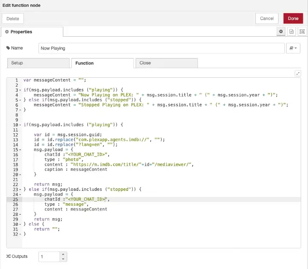The width and height of the screenshot is (308, 269).
Task: Click the Outputs number field
Action: click(x=49, y=257)
